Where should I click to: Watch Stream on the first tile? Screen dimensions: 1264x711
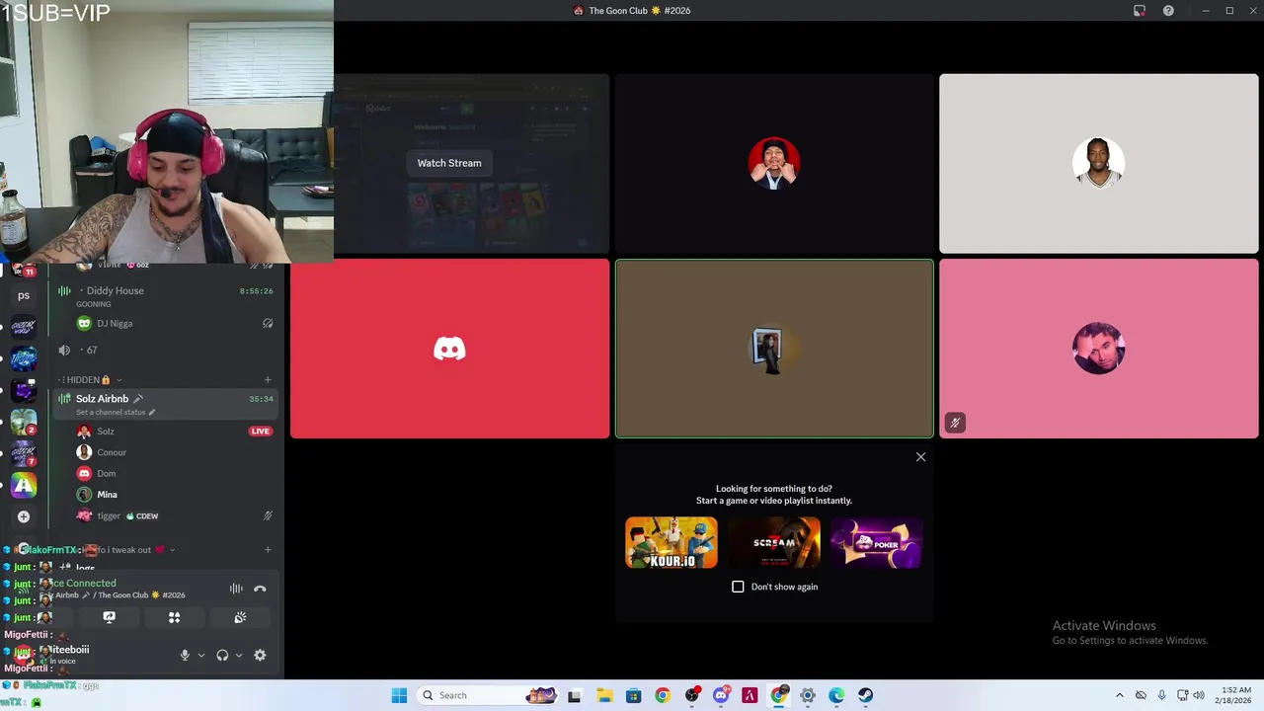coord(449,163)
